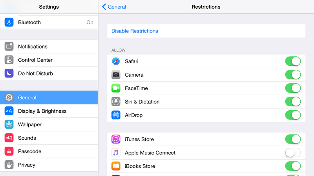Tap the Bluetooth "On" status text
Viewport: 314px width, 176px height.
pyautogui.click(x=90, y=22)
